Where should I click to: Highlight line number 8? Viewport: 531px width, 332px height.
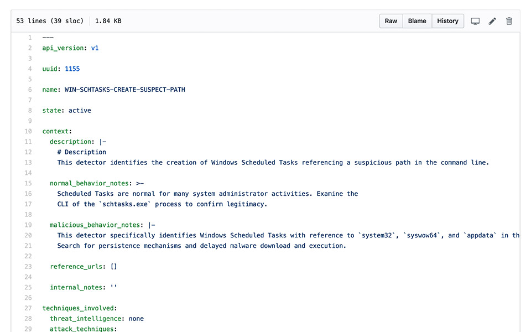30,111
